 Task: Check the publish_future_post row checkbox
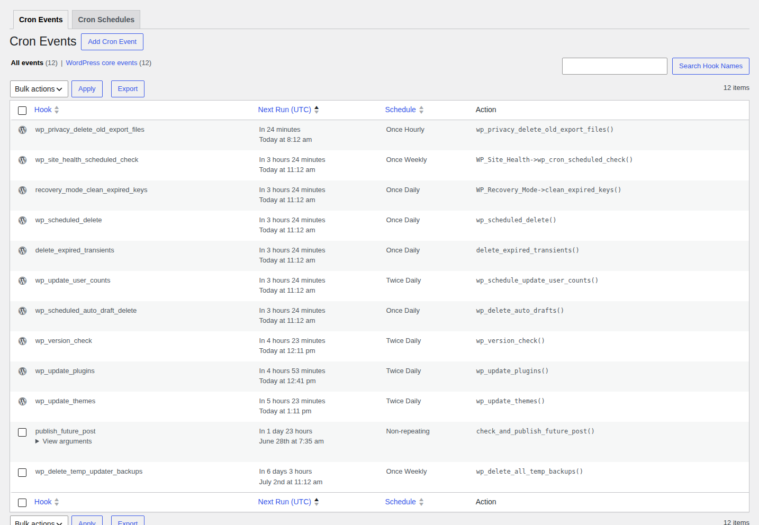coord(22,432)
